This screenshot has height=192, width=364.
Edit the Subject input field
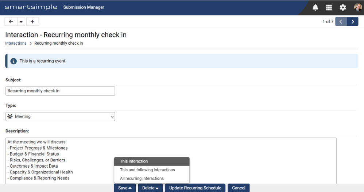click(60, 91)
